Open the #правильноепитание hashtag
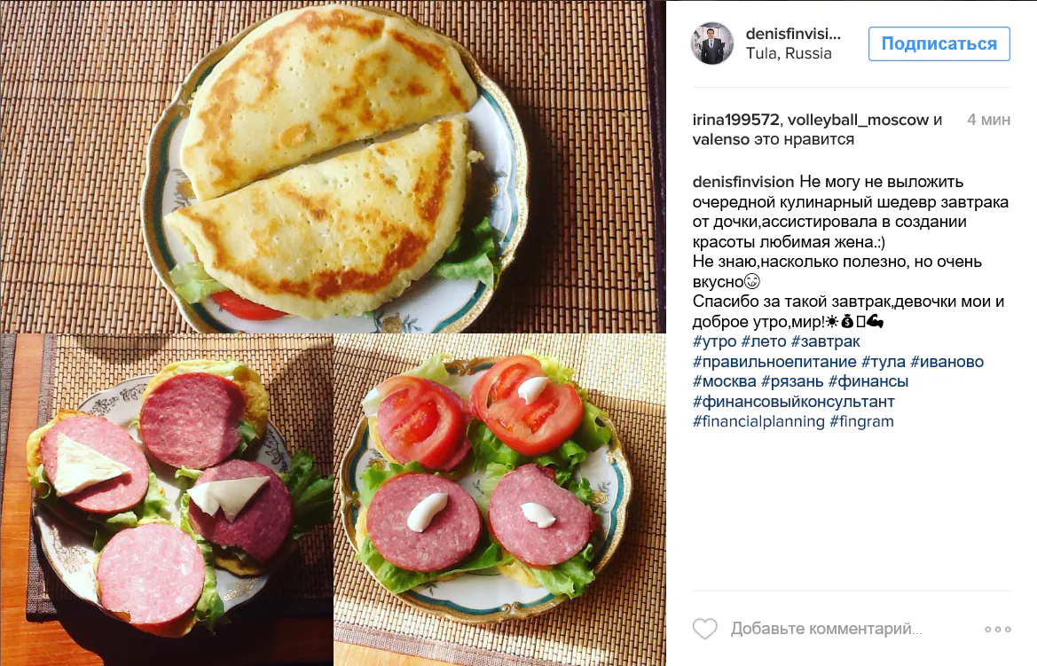 point(774,362)
